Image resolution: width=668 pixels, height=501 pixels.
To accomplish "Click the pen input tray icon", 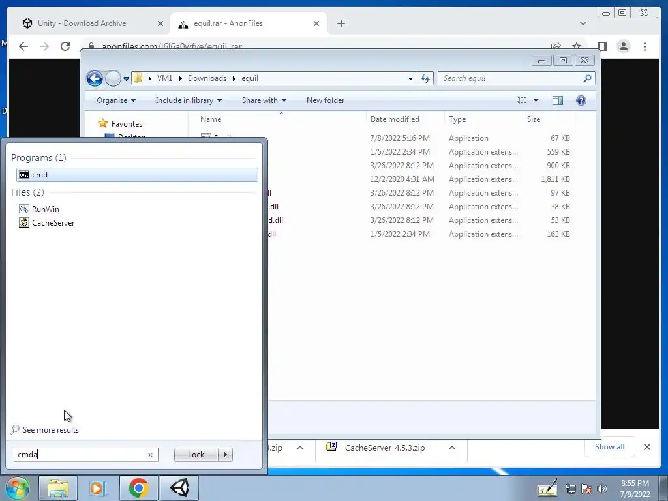I will click(547, 488).
